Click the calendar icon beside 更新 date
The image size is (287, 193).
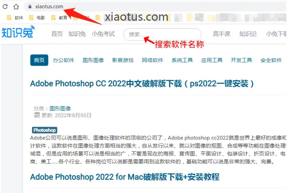(x=37, y=115)
